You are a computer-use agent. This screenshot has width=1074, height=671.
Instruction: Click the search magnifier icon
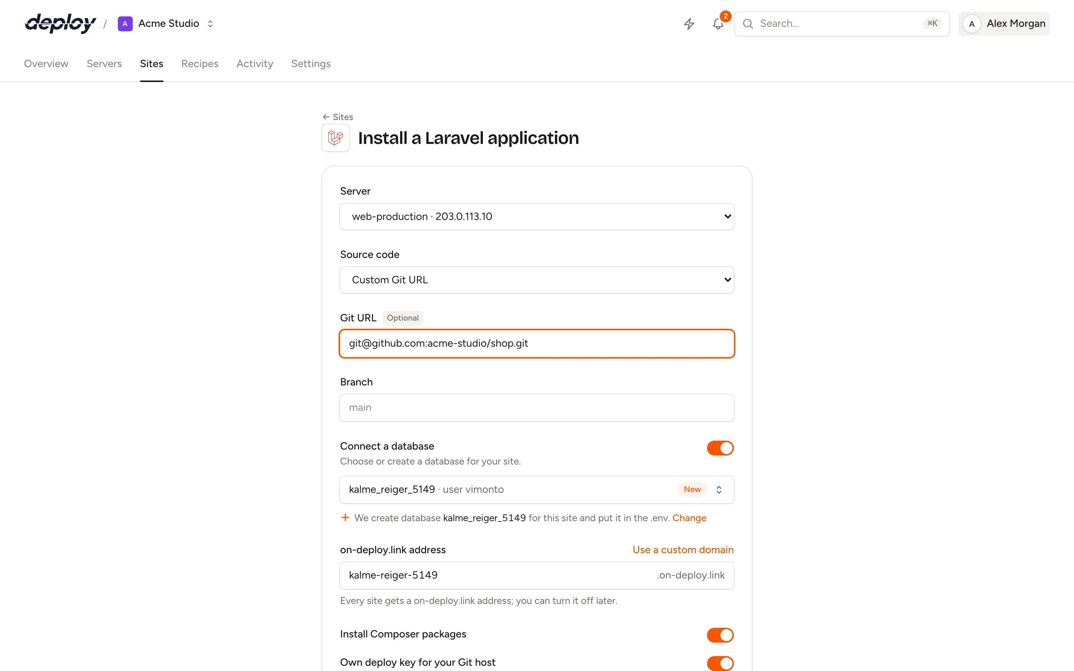click(748, 23)
